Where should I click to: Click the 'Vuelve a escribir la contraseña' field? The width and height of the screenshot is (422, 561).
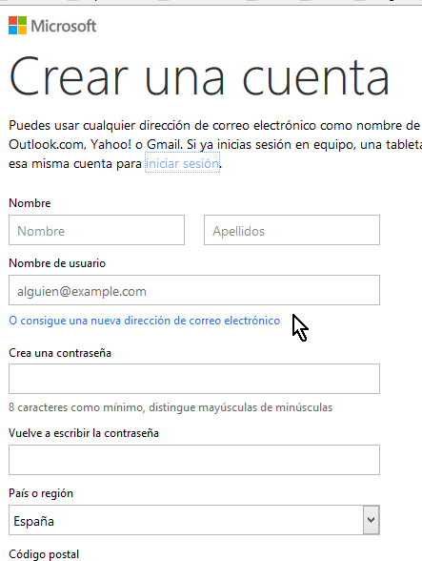pos(194,460)
